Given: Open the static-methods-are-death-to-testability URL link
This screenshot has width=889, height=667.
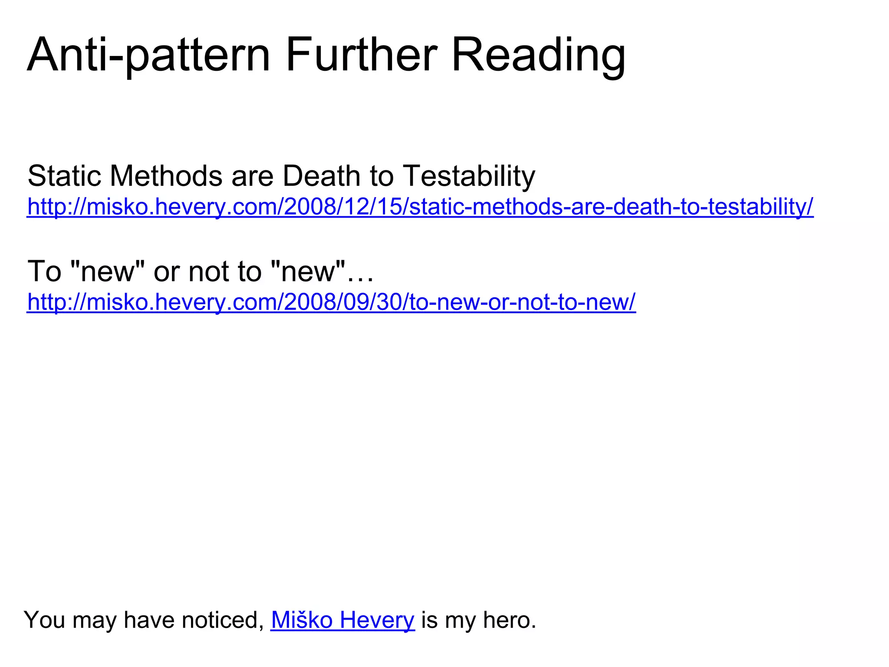Looking at the screenshot, I should (x=420, y=207).
